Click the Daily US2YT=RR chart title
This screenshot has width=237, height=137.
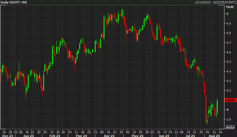click(14, 2)
